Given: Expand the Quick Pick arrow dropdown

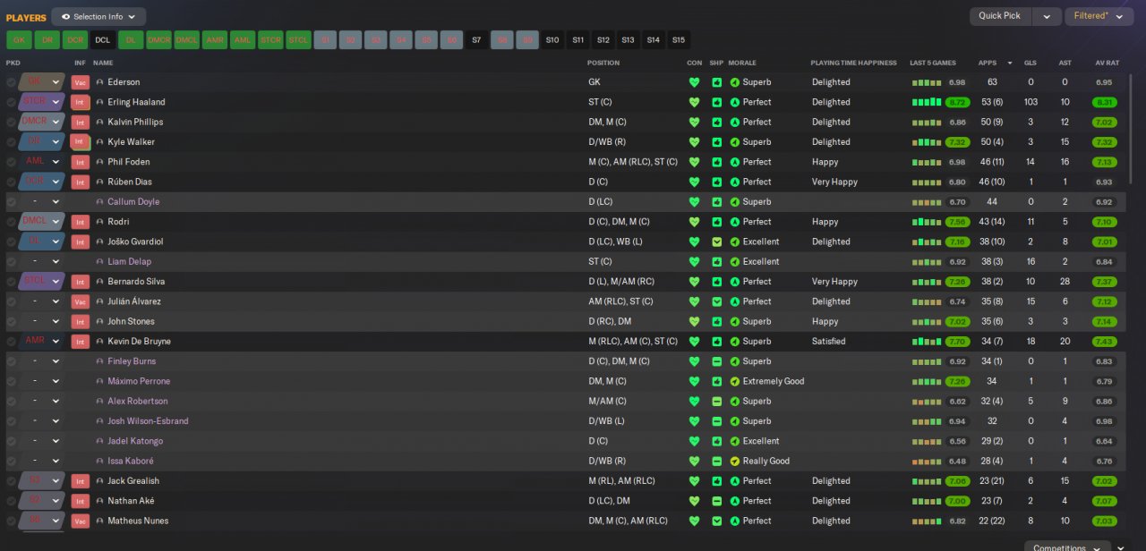Looking at the screenshot, I should (1046, 16).
